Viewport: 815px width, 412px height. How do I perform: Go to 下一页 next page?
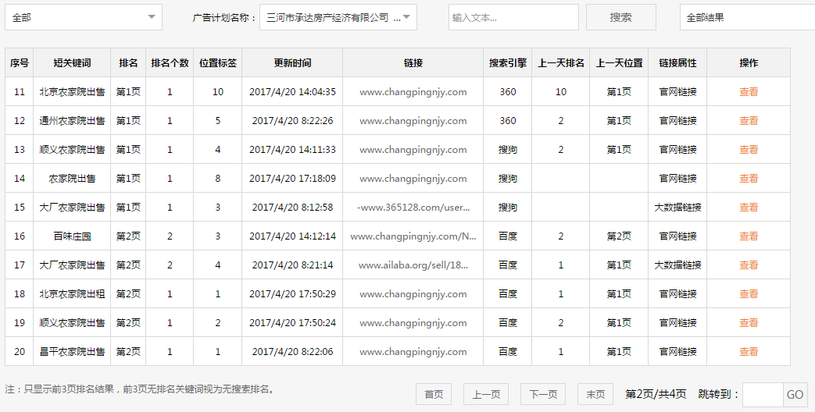pos(543,394)
